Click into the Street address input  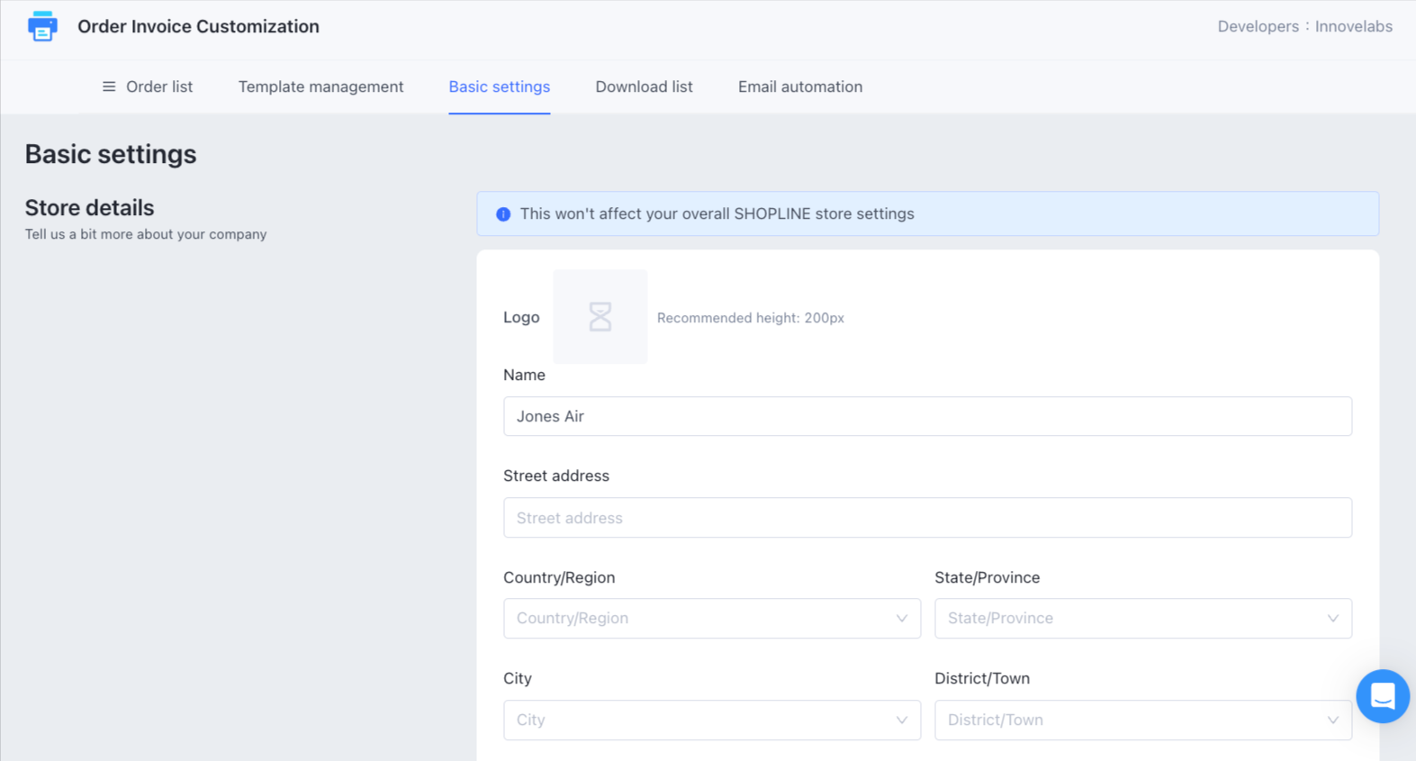[x=927, y=518]
